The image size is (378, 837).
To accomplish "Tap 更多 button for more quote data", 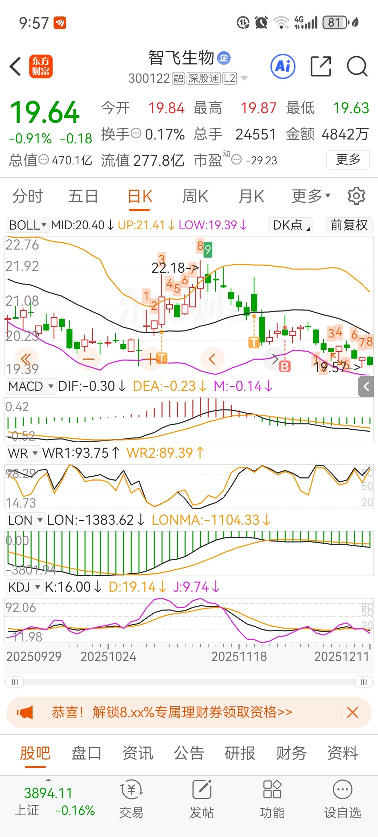I will [348, 160].
